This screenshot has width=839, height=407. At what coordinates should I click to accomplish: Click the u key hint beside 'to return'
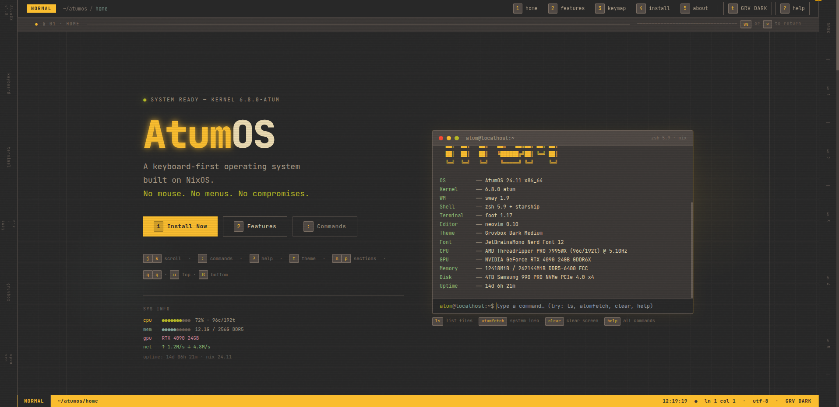click(x=767, y=24)
